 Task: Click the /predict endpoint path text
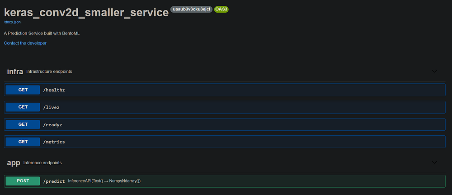(54, 181)
